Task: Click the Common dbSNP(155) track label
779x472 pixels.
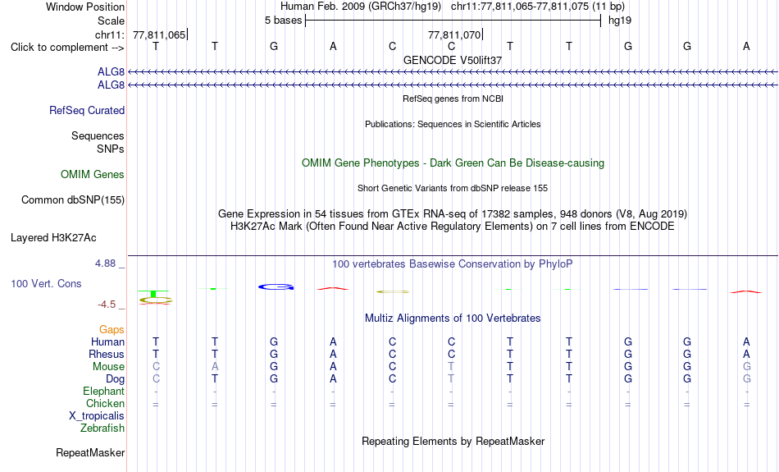Action: pyautogui.click(x=73, y=200)
